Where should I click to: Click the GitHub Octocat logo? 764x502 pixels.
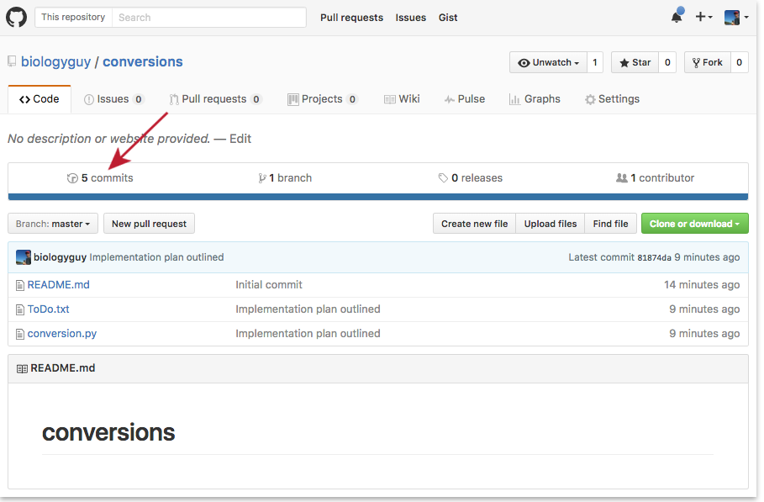17,18
